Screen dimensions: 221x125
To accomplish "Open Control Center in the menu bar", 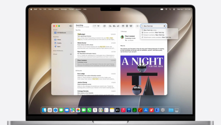I will 174,9.
